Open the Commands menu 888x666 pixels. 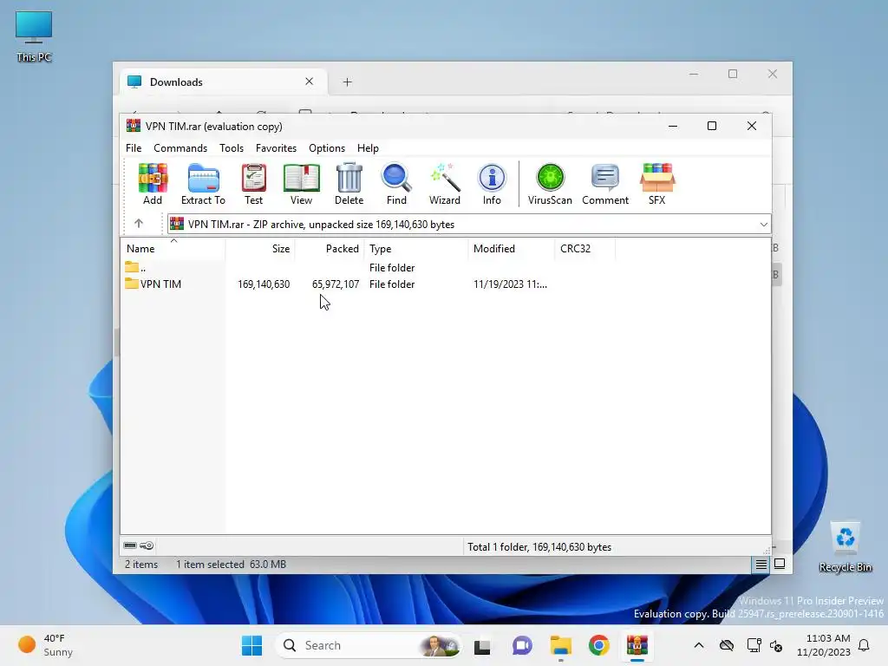pyautogui.click(x=180, y=147)
